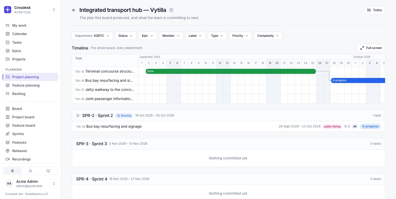Click the Crosdesk logo icon
The image size is (396, 199).
pyautogui.click(x=8, y=10)
